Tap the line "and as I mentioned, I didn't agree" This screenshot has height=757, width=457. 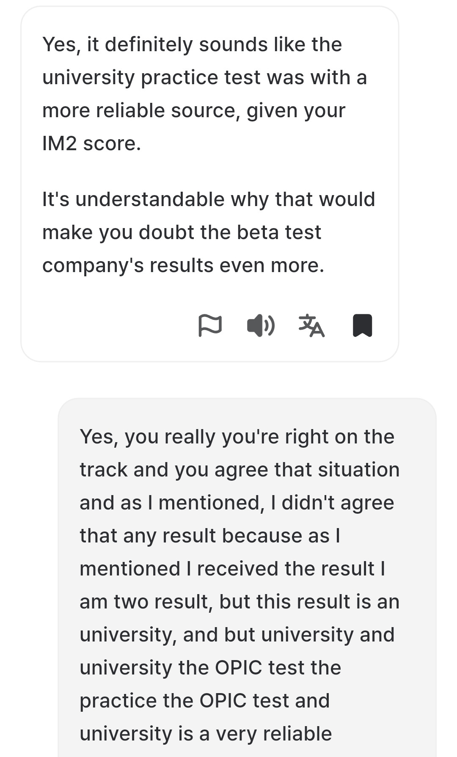pos(237,503)
